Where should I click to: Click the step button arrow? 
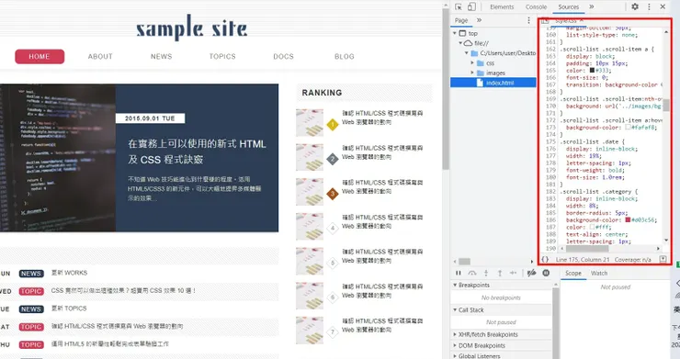514,274
